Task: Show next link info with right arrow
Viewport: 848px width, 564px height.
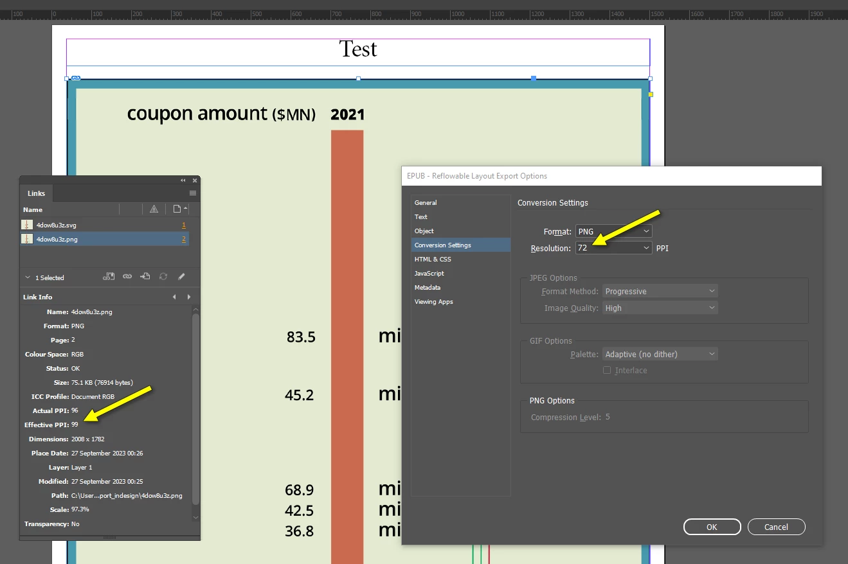Action: tap(189, 297)
